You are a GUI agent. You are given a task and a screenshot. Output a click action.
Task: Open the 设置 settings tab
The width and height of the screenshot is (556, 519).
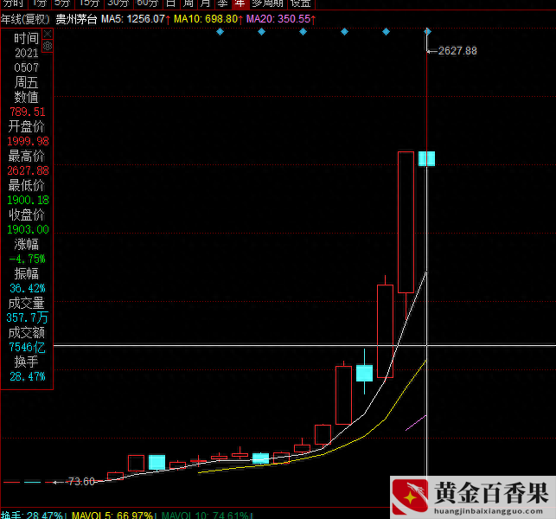click(301, 3)
